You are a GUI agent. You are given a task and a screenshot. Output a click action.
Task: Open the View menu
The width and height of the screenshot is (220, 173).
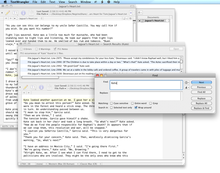62,2
